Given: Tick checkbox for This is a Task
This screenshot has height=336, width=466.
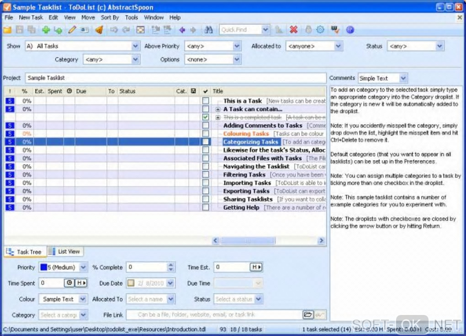Looking at the screenshot, I should tap(206, 101).
